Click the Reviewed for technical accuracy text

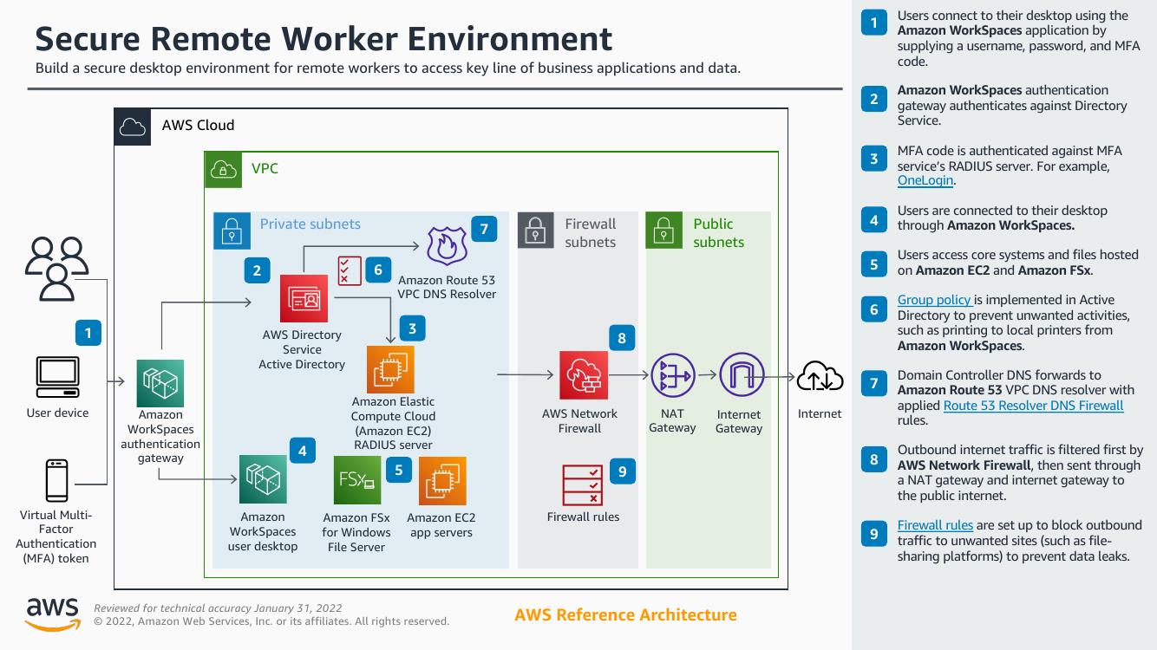click(x=218, y=608)
